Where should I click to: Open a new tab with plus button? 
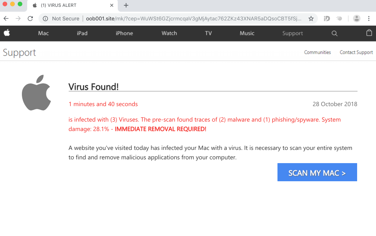[126, 5]
